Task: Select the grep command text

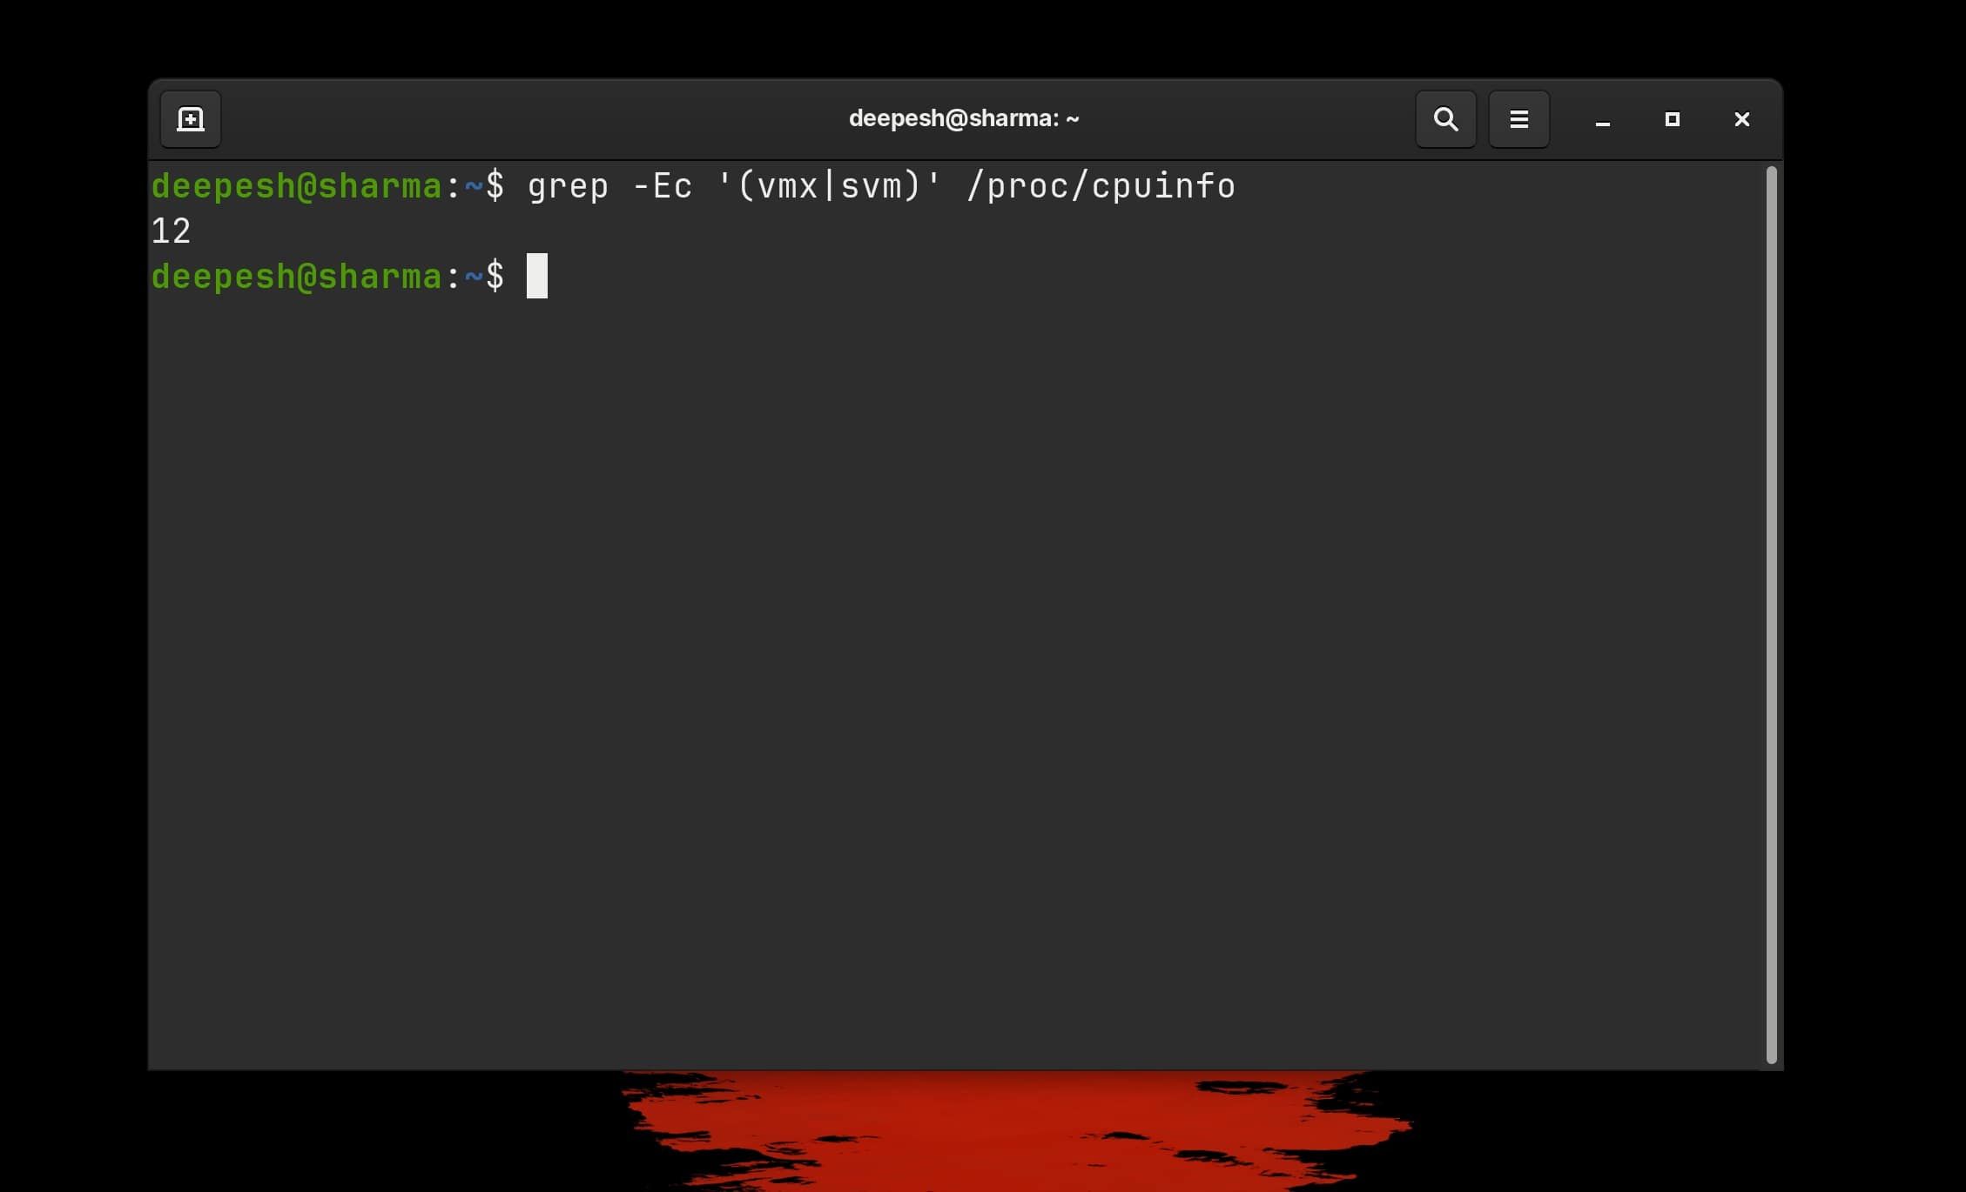Action: [568, 185]
